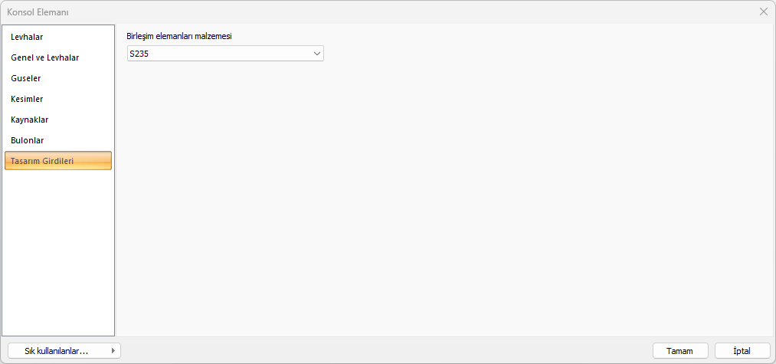Confirm the dialog with Tamam

pos(679,351)
